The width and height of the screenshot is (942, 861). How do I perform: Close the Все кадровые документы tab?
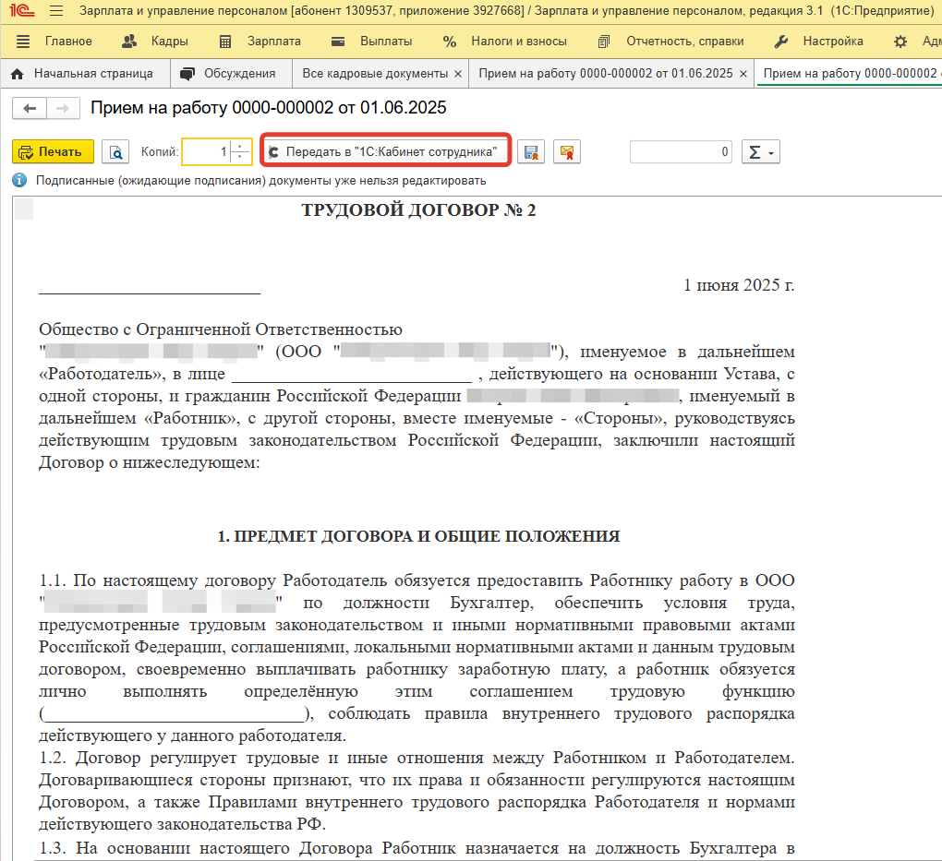coord(458,73)
